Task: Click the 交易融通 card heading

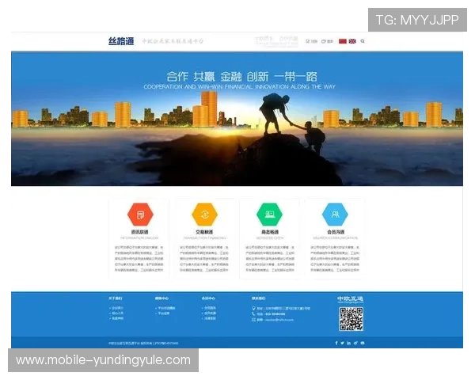Action: (204, 232)
